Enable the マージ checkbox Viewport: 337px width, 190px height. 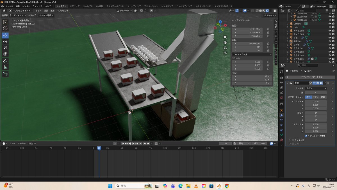[x=293, y=144]
